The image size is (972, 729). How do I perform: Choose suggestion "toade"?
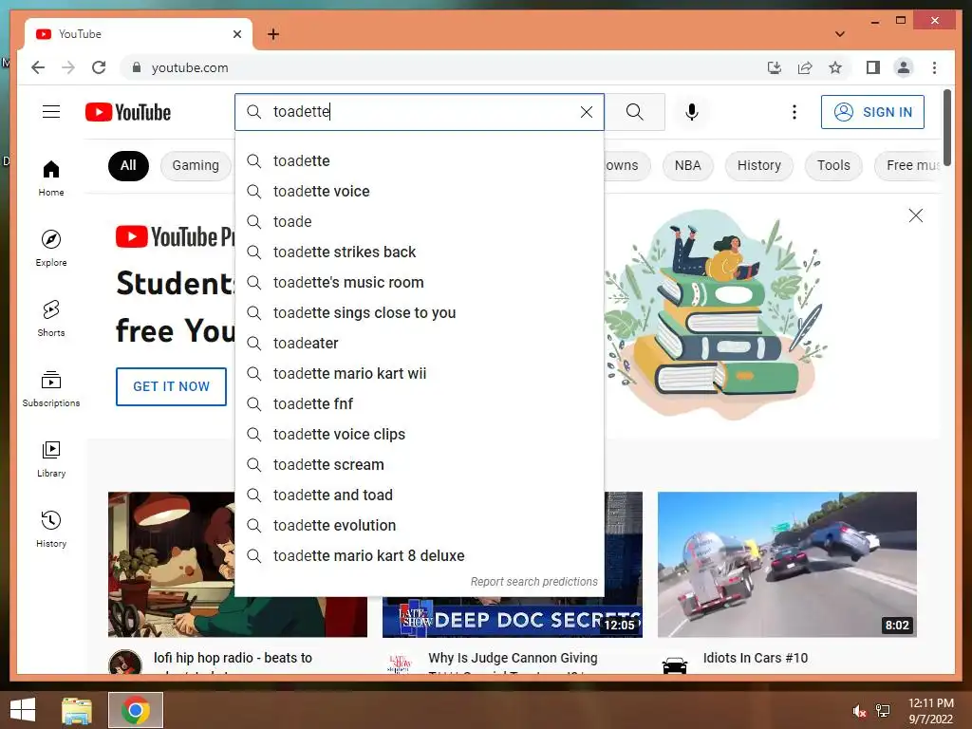(x=420, y=221)
